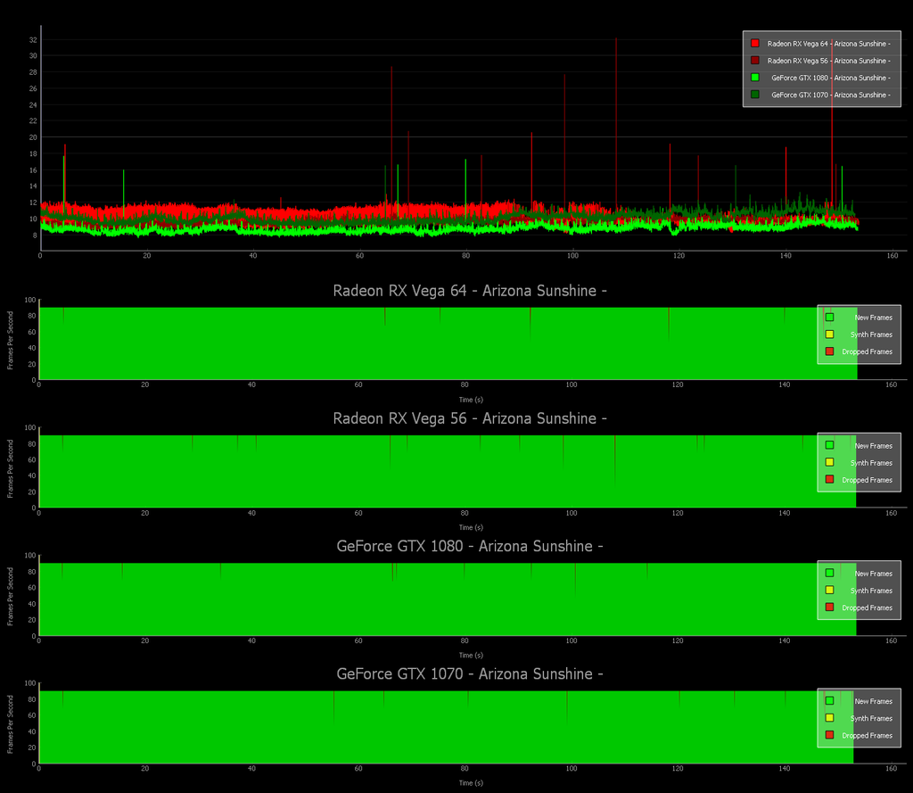Click 'Frames Per Second' axis label of GTX 1070 chart
The width and height of the screenshot is (913, 793).
10,724
